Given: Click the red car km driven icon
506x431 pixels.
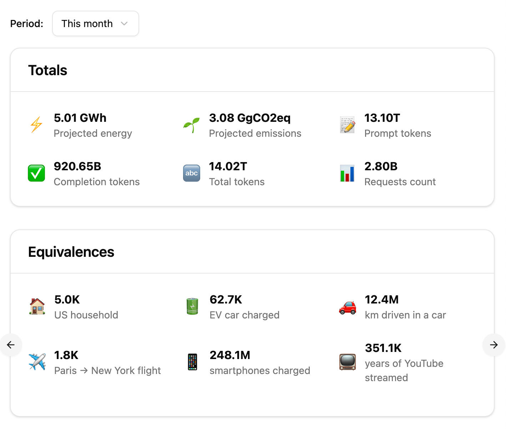Looking at the screenshot, I should pos(348,307).
